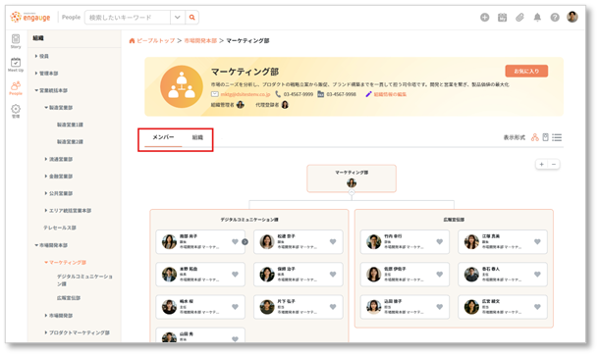This screenshot has width=599, height=356.
Task: Select 広報宣伝部 in the tree
Action: coord(69,298)
